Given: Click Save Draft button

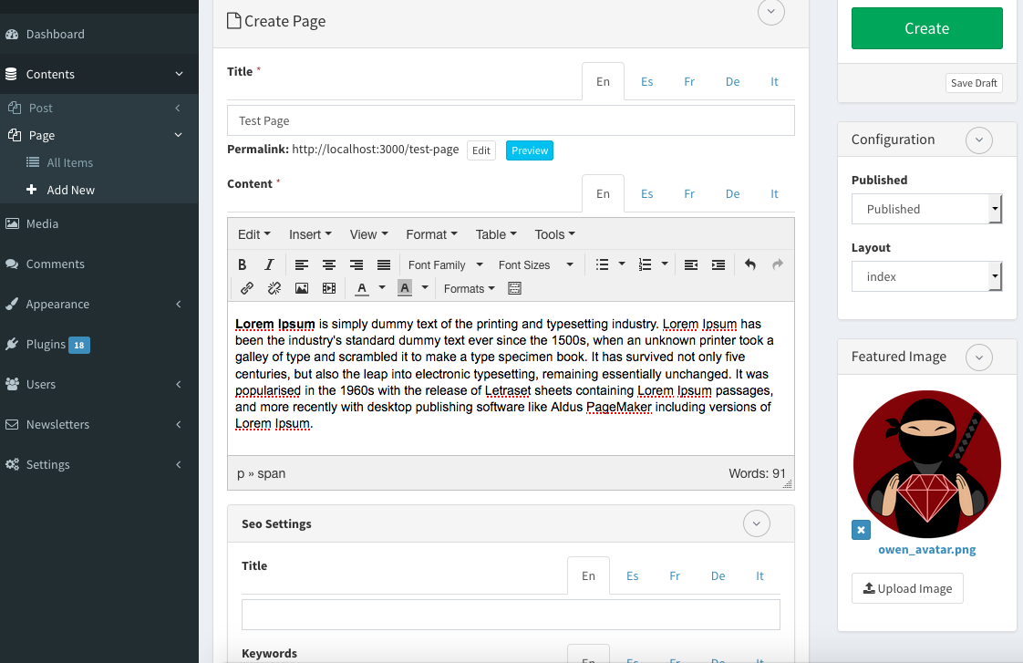Looking at the screenshot, I should 974,83.
